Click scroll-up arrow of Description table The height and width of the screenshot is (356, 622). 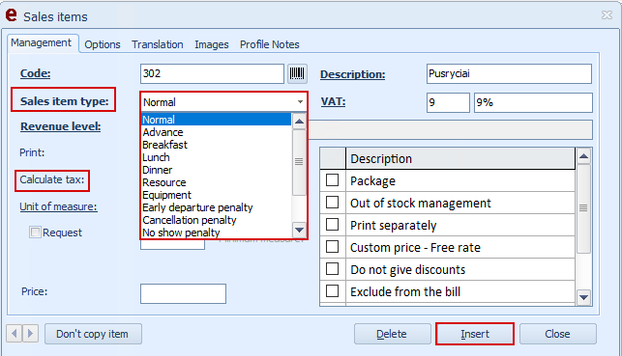[583, 156]
